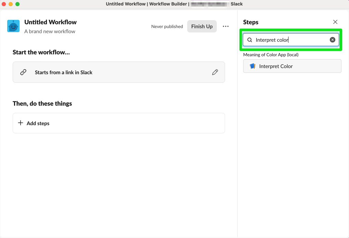Viewport: 349px width, 238px height.
Task: Select the Interpret Color step
Action: pos(292,66)
